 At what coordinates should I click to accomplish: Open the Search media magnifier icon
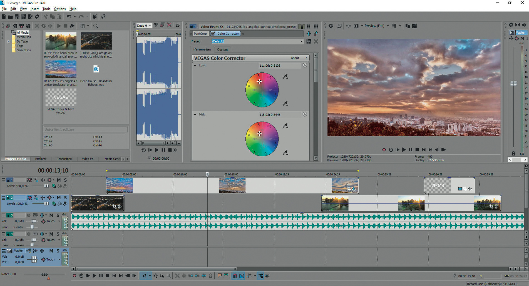coord(96,26)
